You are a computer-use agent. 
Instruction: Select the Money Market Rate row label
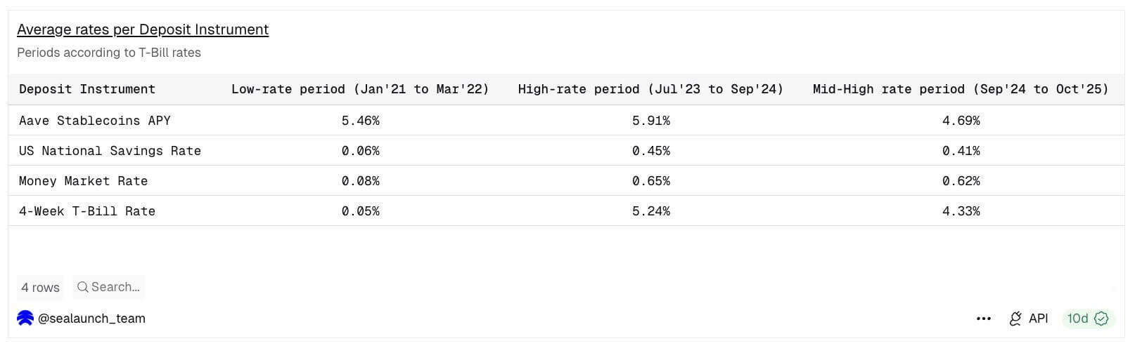[x=84, y=181]
